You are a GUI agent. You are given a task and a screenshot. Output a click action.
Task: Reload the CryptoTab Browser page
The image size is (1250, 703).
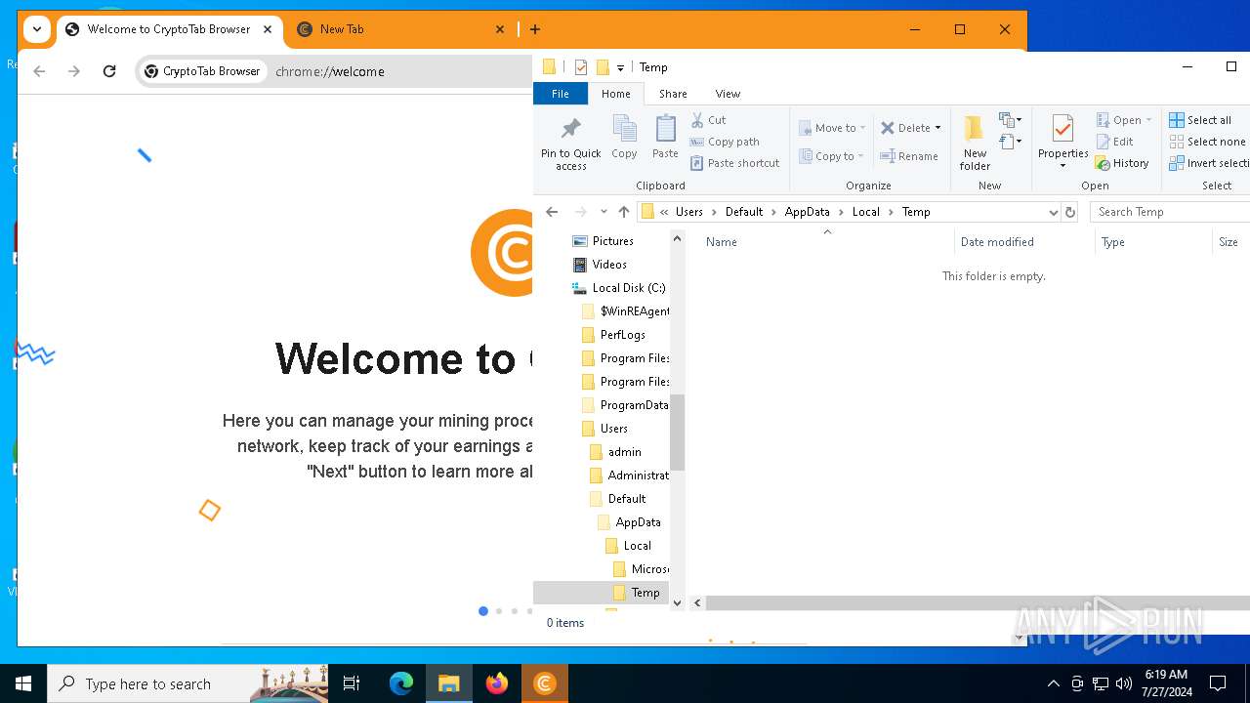[109, 71]
